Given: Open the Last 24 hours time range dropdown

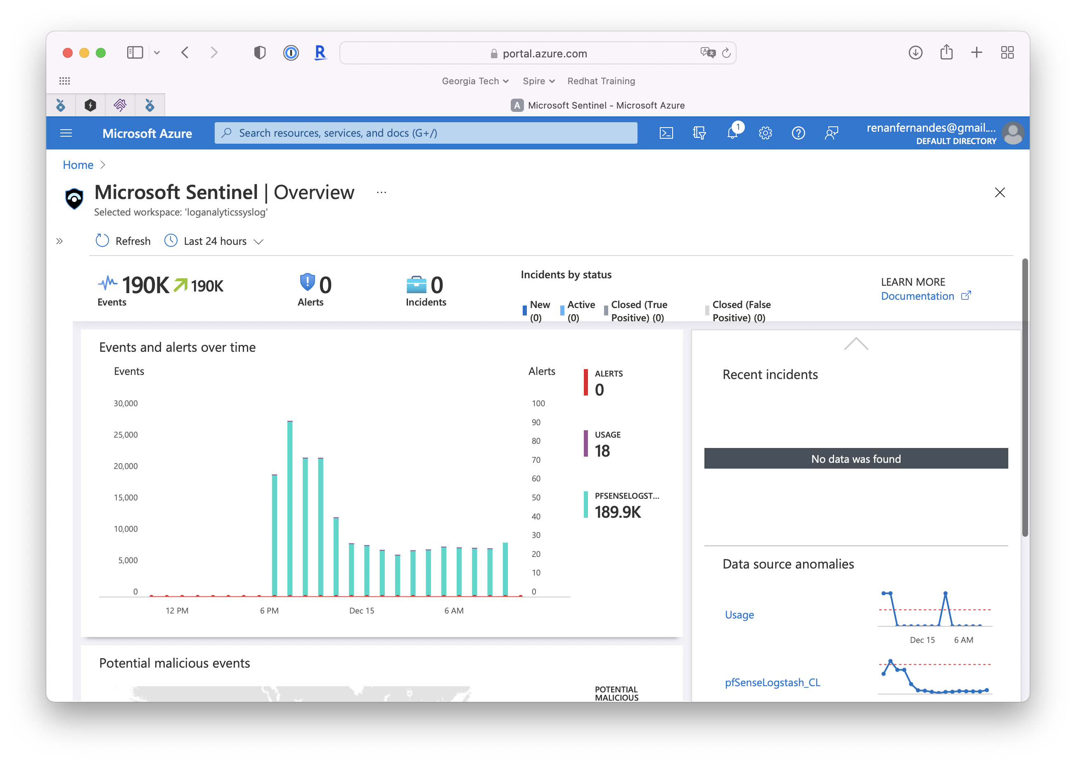Looking at the screenshot, I should pyautogui.click(x=214, y=241).
